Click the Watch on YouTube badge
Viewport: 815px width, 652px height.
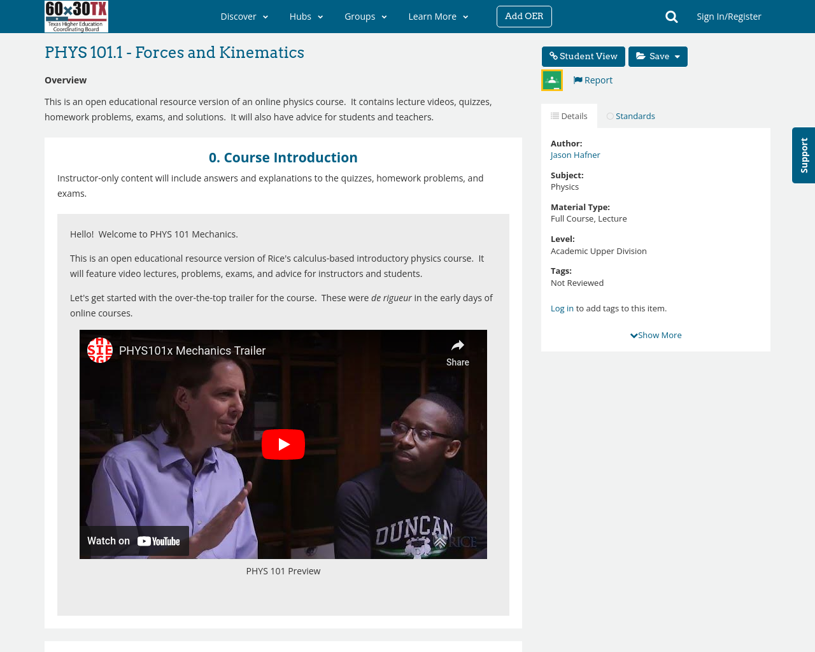coord(134,541)
